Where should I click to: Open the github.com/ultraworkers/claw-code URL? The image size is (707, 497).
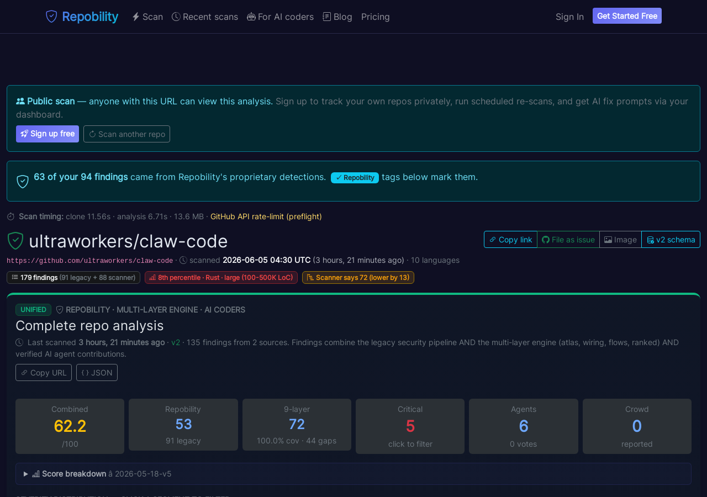point(90,261)
